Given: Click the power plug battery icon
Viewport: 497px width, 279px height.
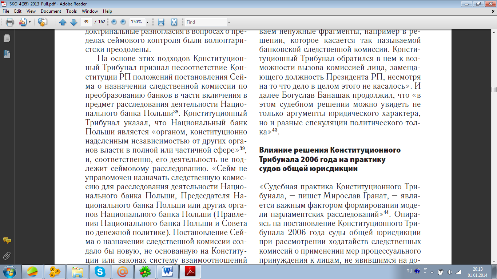Looking at the screenshot, I should (441, 271).
